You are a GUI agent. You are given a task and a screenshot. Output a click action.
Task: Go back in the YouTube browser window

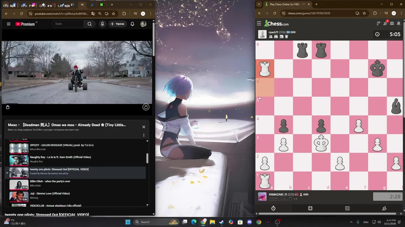pos(6,14)
